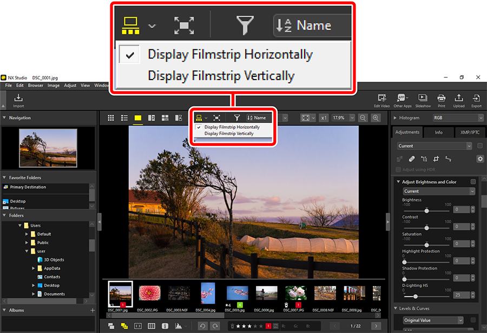The height and width of the screenshot is (333, 487).
Task: Select the yellow image viewer mode icon
Action: (138, 118)
